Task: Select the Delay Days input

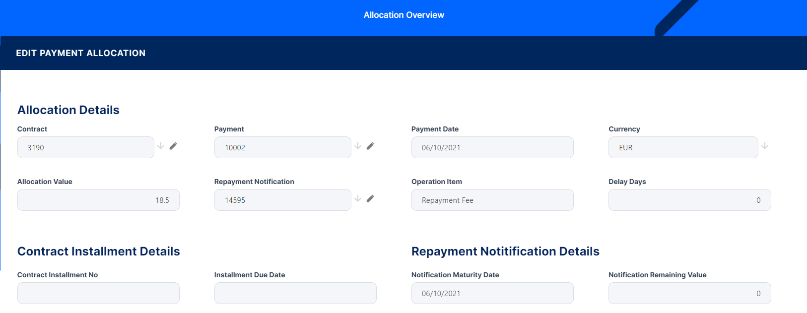Action: click(689, 200)
